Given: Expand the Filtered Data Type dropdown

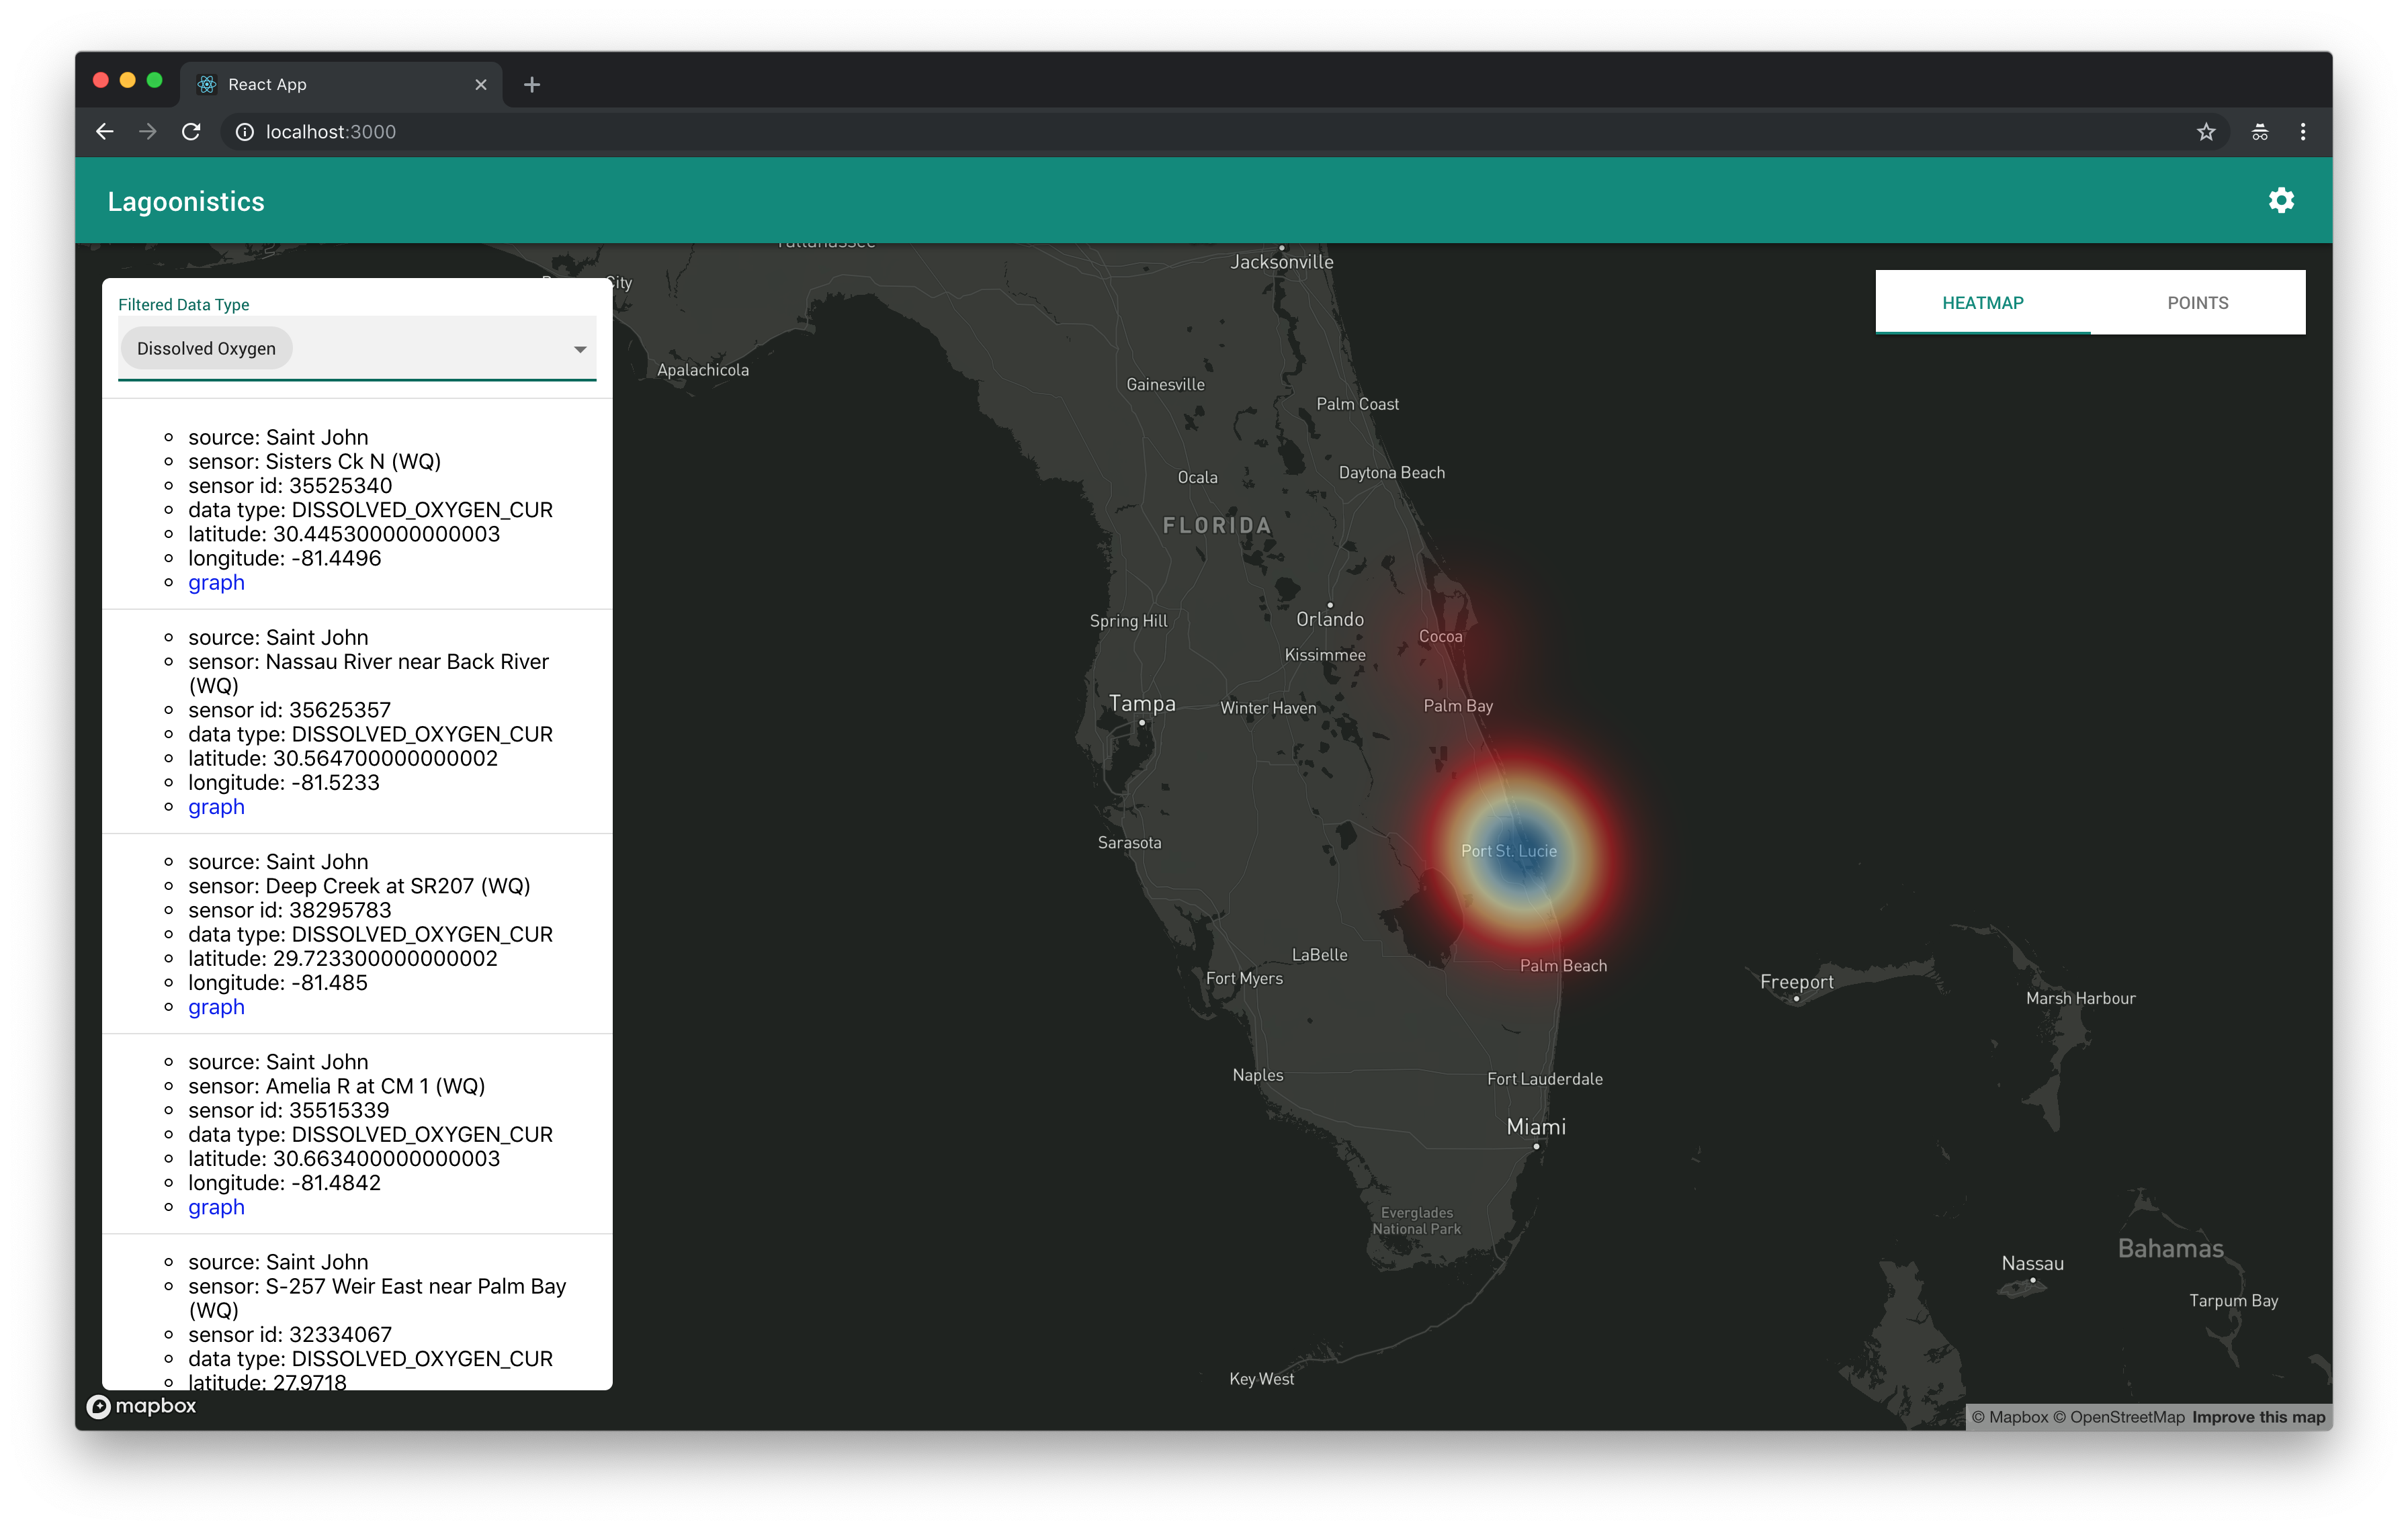Looking at the screenshot, I should tap(580, 349).
